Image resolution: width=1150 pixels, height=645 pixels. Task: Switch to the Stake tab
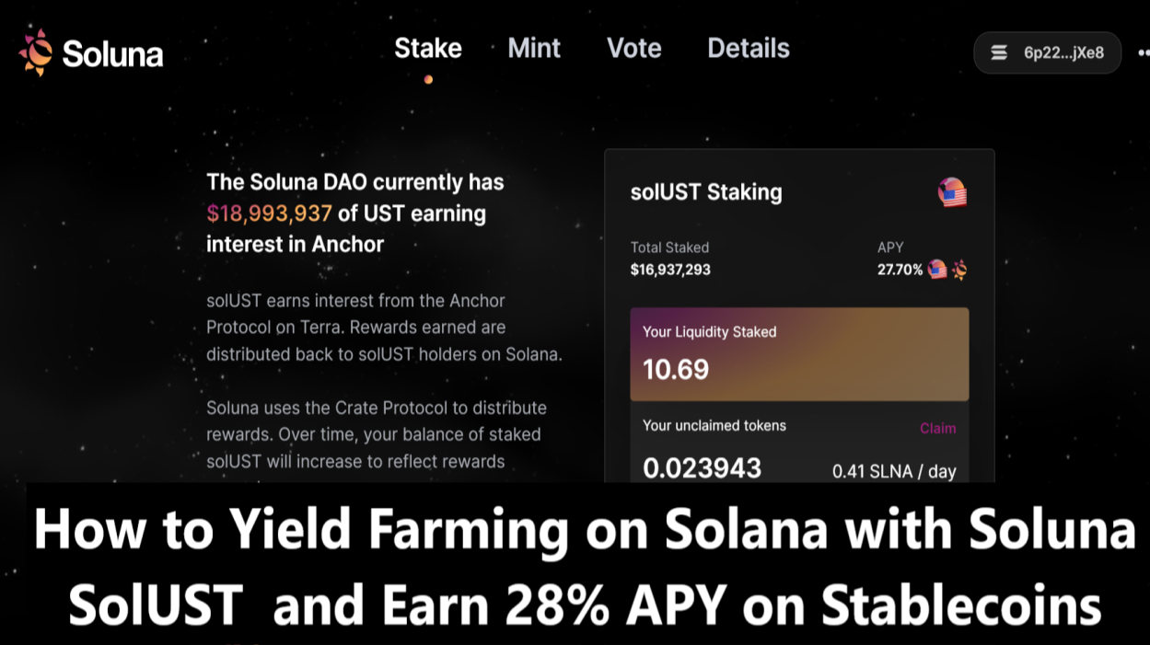point(428,48)
